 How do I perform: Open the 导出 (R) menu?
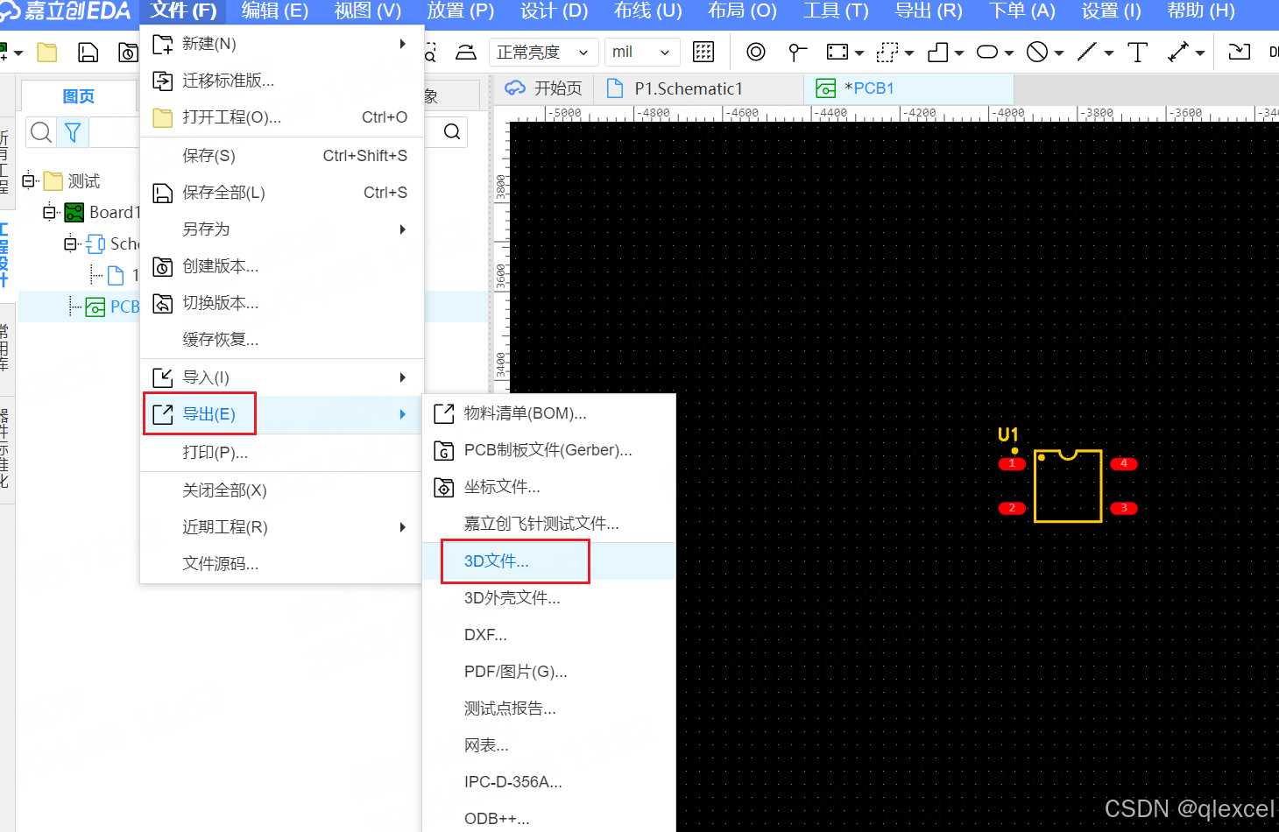pyautogui.click(x=929, y=11)
